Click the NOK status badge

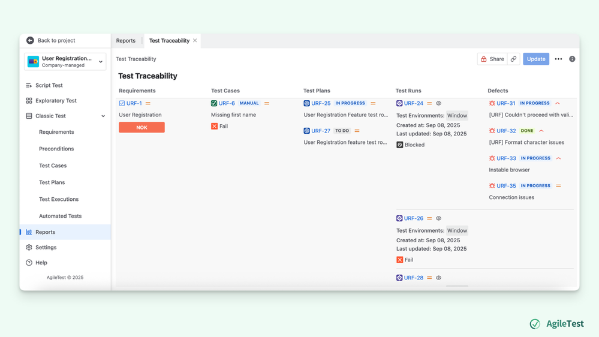(142, 127)
